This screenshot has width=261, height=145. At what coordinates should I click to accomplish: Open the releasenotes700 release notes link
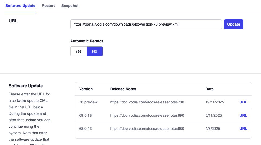tap(147, 102)
